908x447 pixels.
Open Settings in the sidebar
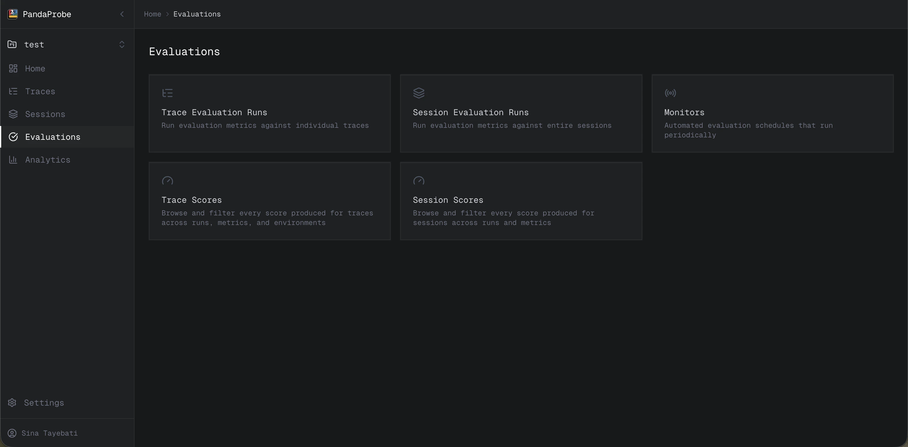[x=67, y=403]
